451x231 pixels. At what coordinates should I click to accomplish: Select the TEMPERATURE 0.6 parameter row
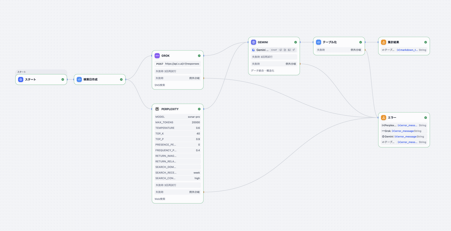[x=177, y=128]
